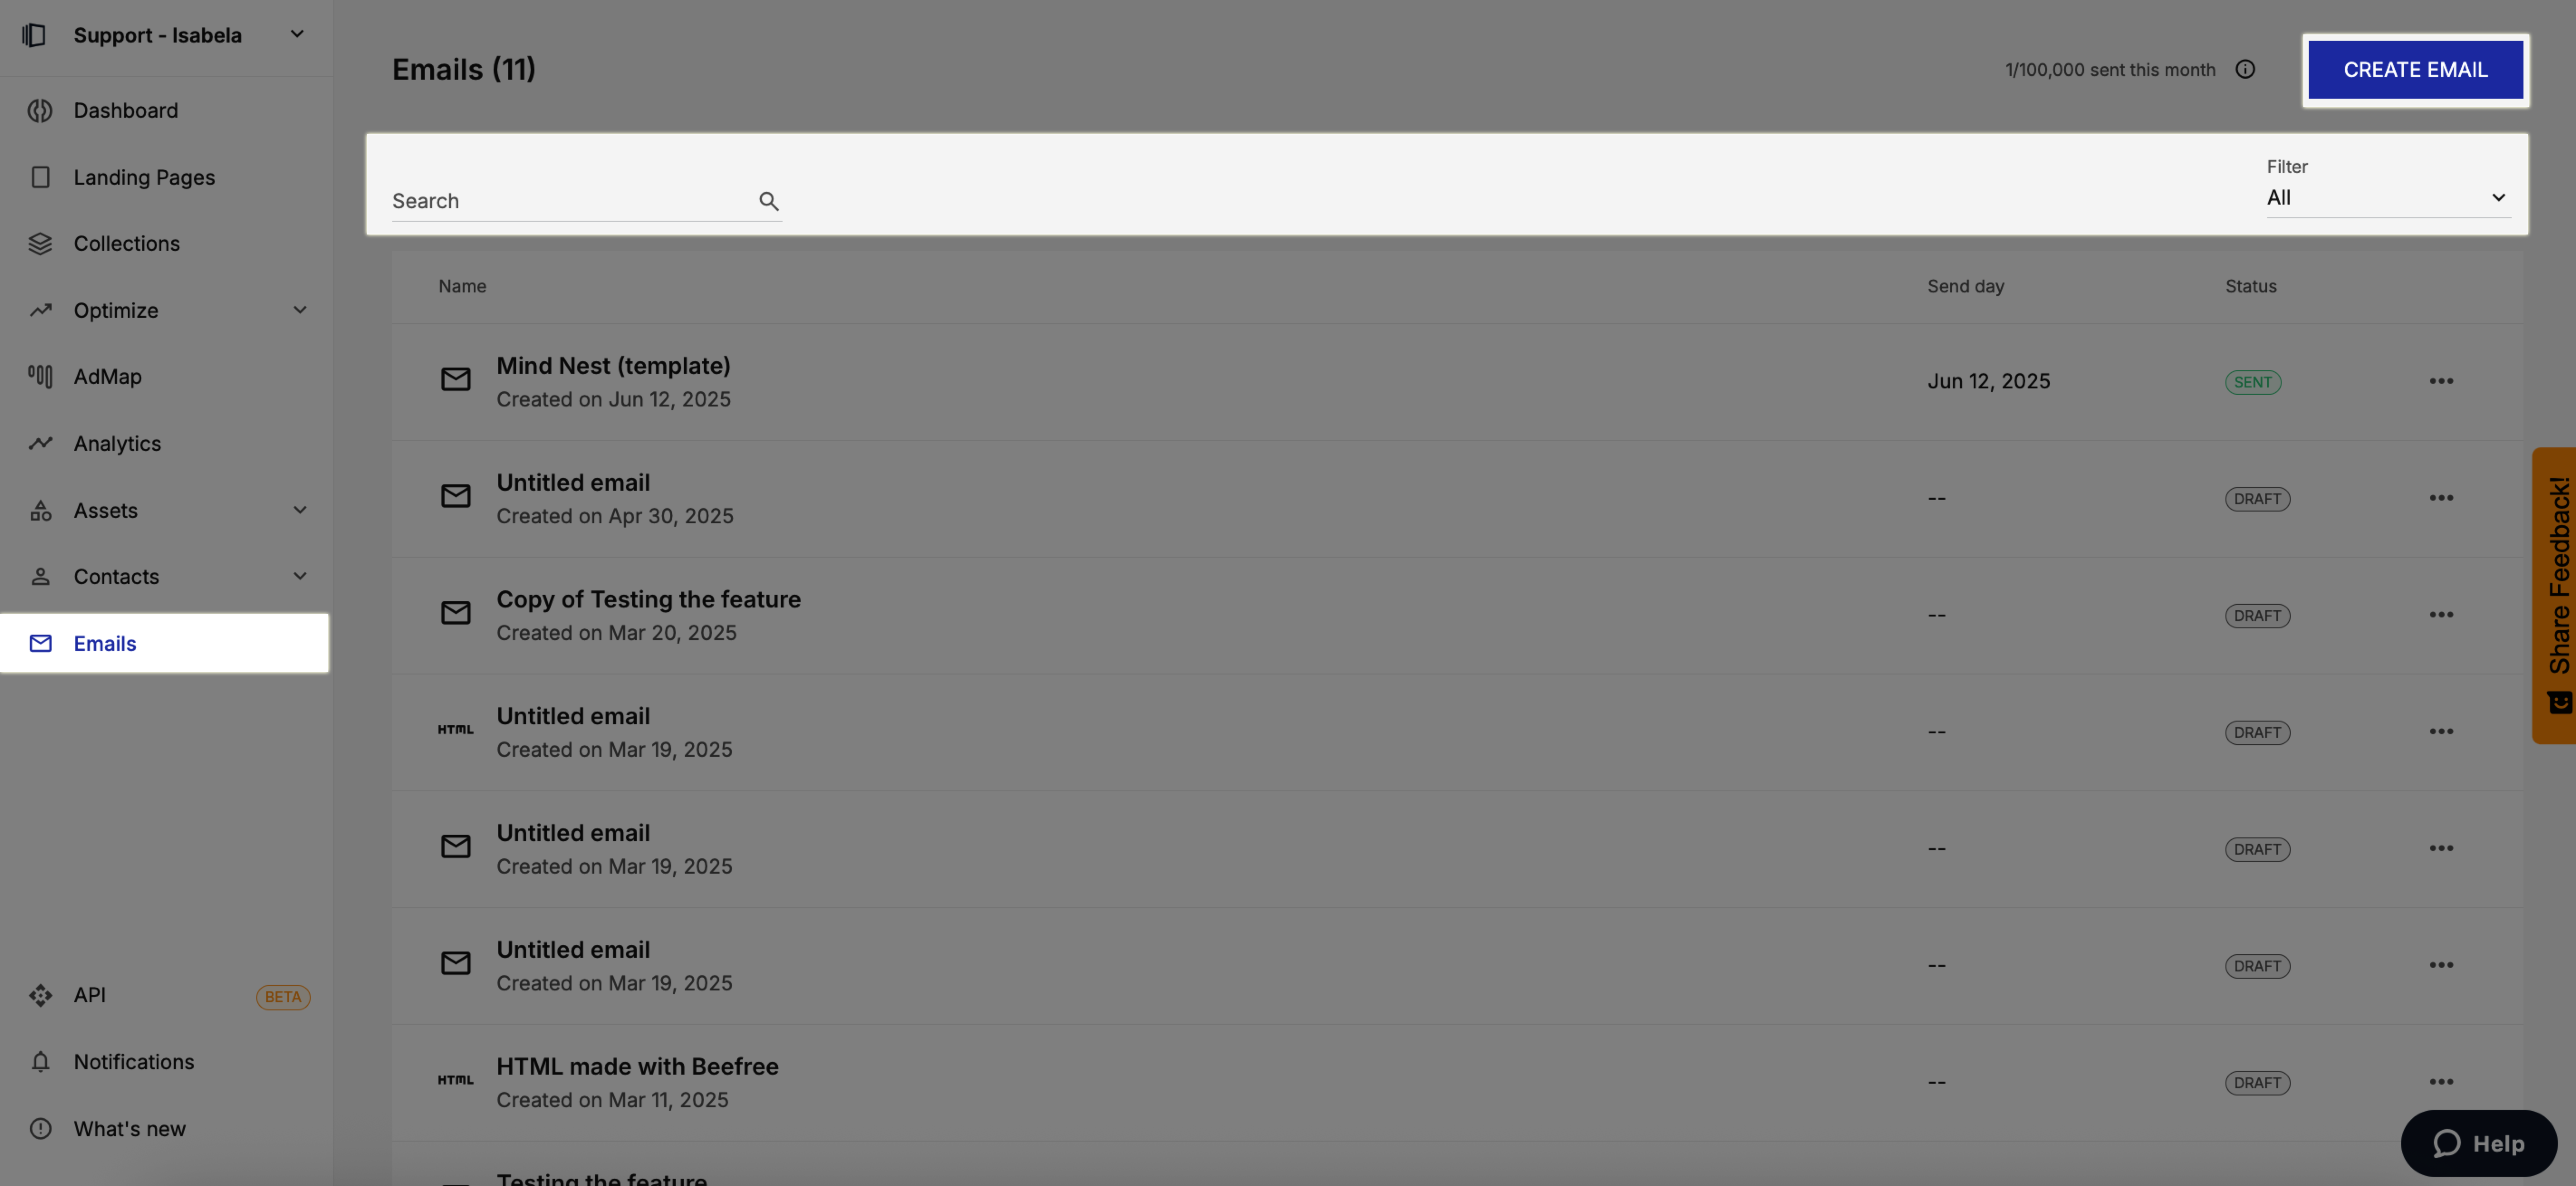The height and width of the screenshot is (1186, 2576).
Task: Click the AdMap bars icon
Action: [40, 377]
